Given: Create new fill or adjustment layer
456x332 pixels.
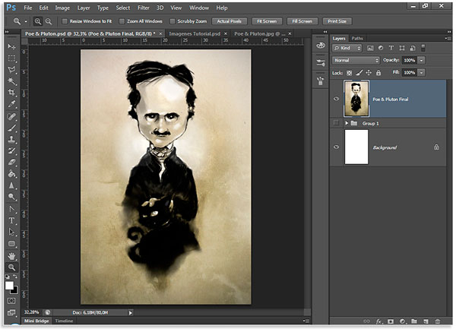Looking at the screenshot, I should (x=403, y=321).
